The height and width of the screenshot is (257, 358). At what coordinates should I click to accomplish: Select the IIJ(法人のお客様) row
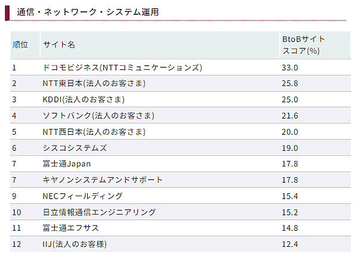click(75, 244)
